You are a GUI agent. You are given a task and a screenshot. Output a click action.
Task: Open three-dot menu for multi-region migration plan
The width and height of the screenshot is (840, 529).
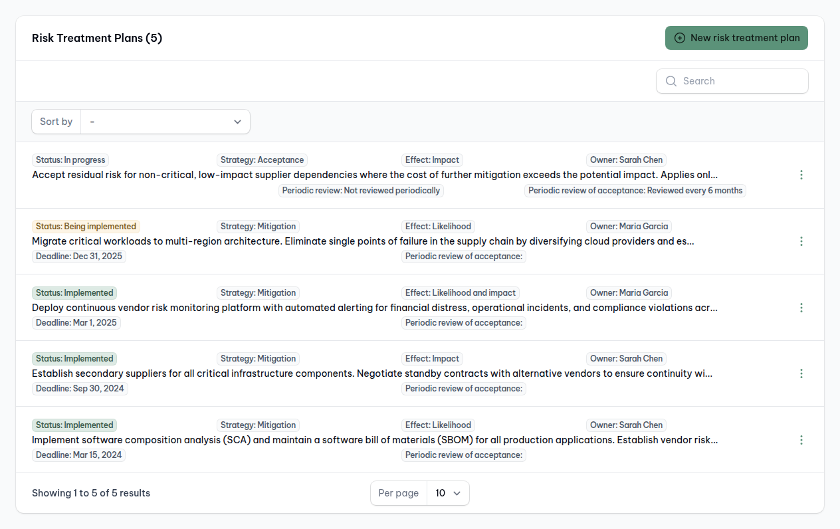click(801, 241)
